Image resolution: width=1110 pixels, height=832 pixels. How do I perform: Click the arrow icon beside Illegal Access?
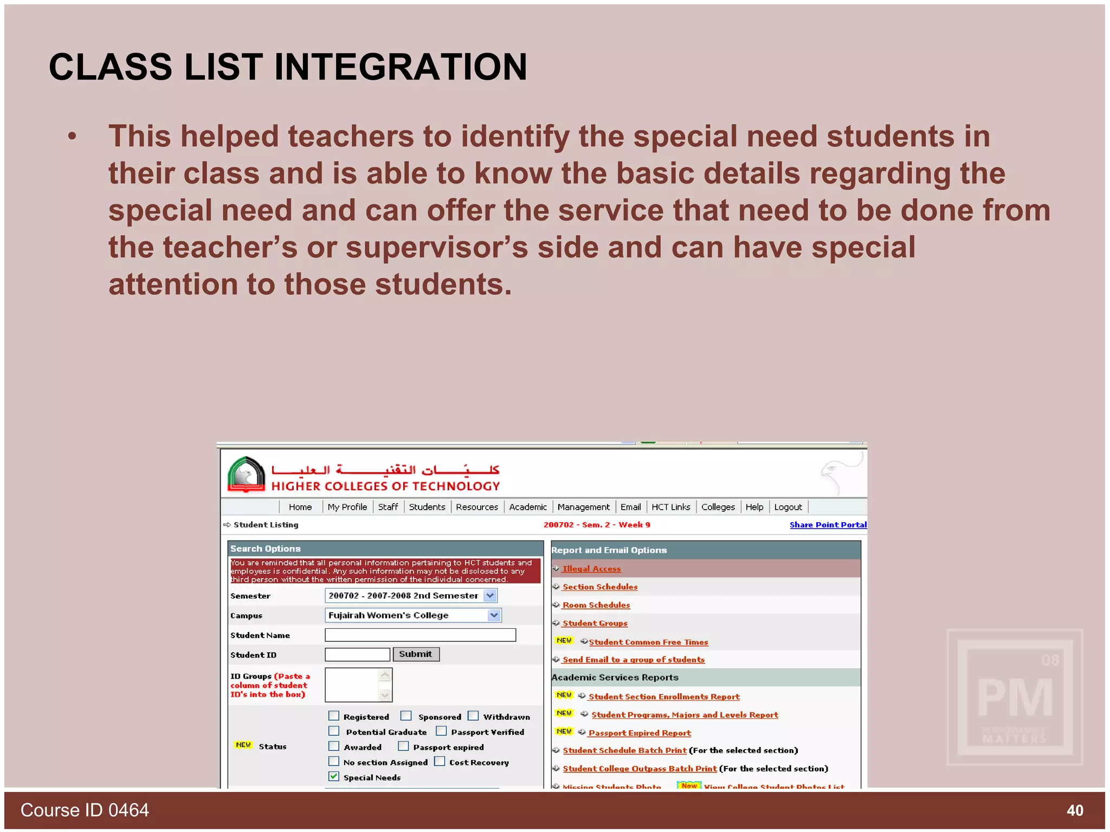pyautogui.click(x=556, y=568)
